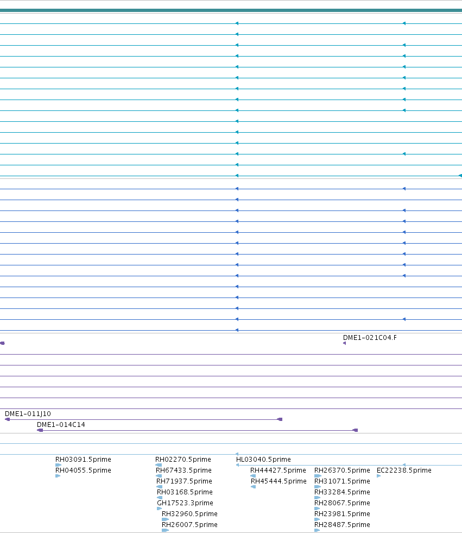
Task: Click the RH28487.5prime arrow glyph
Action: [317, 530]
